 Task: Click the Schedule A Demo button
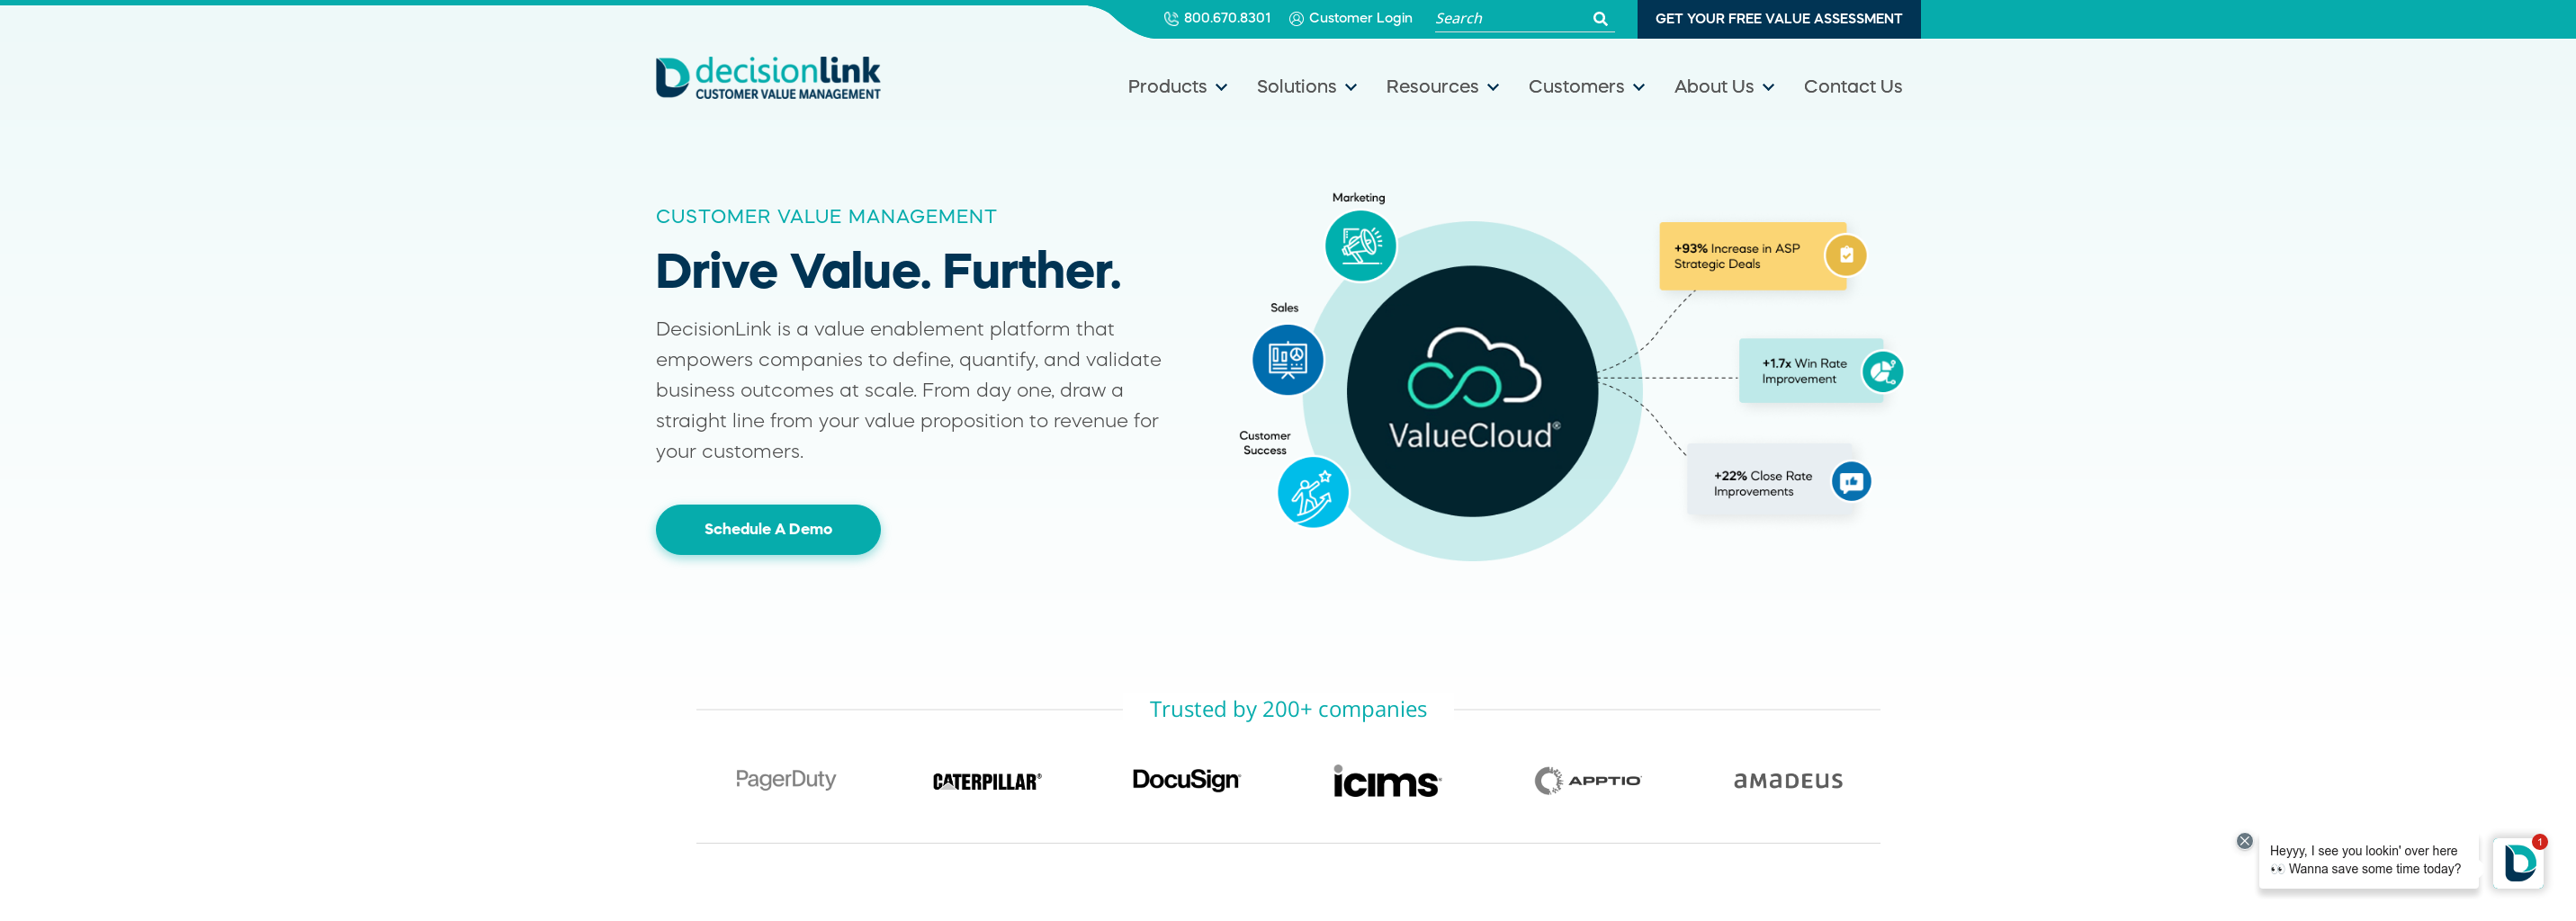point(768,529)
